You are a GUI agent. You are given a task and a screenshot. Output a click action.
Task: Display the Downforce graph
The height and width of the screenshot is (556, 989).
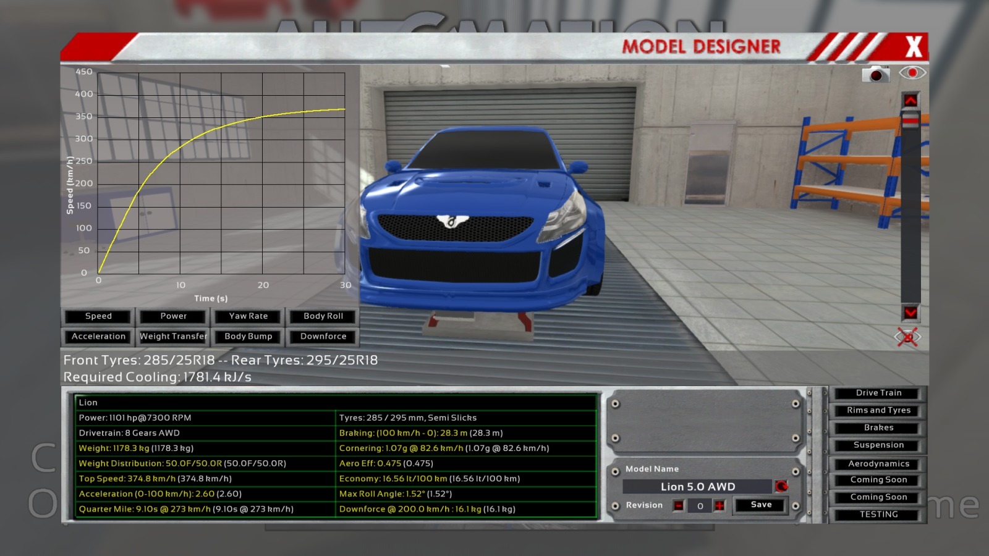coord(323,337)
